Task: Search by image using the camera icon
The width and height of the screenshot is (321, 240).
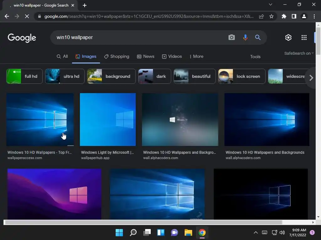Action: pos(232,37)
